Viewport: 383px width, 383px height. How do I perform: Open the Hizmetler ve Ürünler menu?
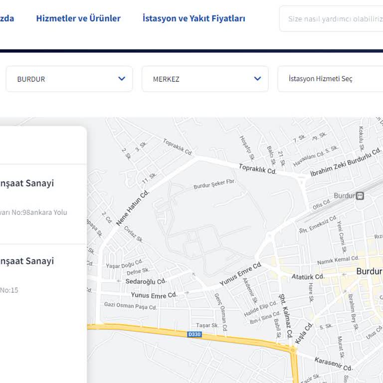coord(78,18)
